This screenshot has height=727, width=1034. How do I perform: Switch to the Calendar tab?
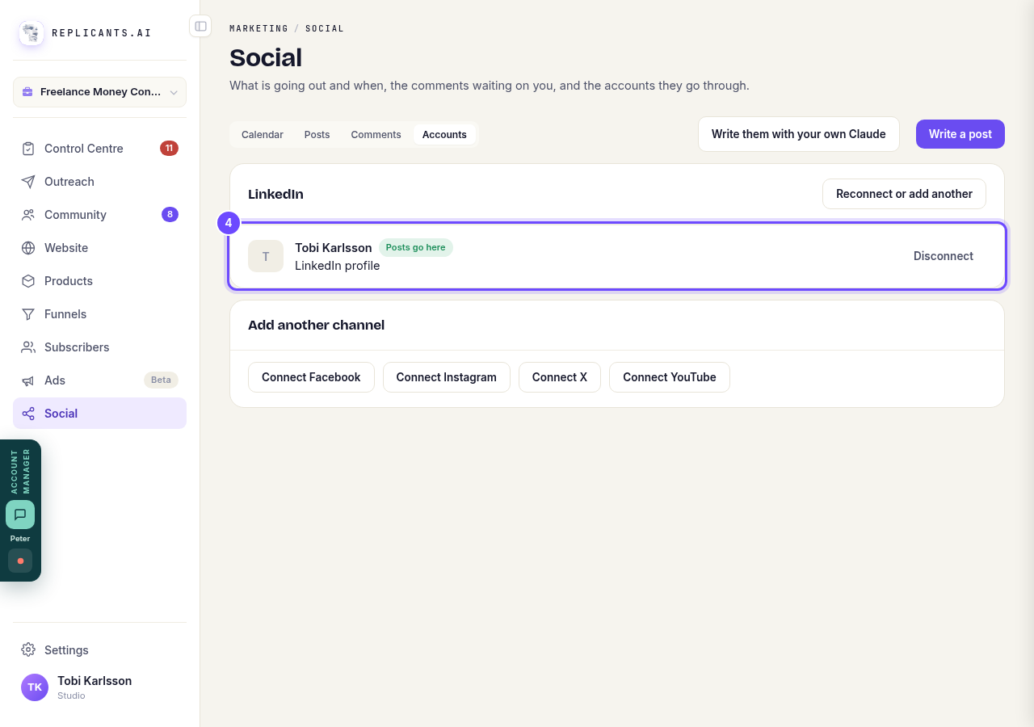263,135
